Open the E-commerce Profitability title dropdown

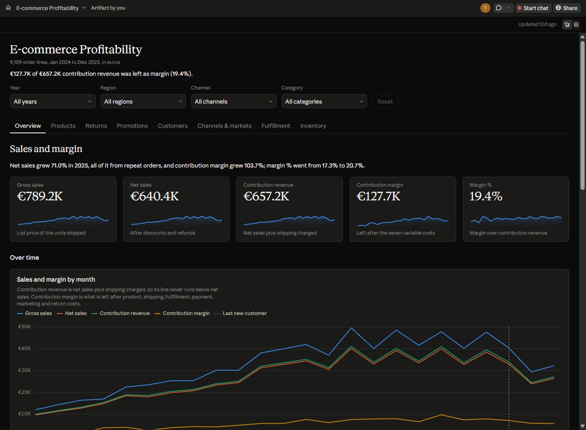click(x=51, y=8)
